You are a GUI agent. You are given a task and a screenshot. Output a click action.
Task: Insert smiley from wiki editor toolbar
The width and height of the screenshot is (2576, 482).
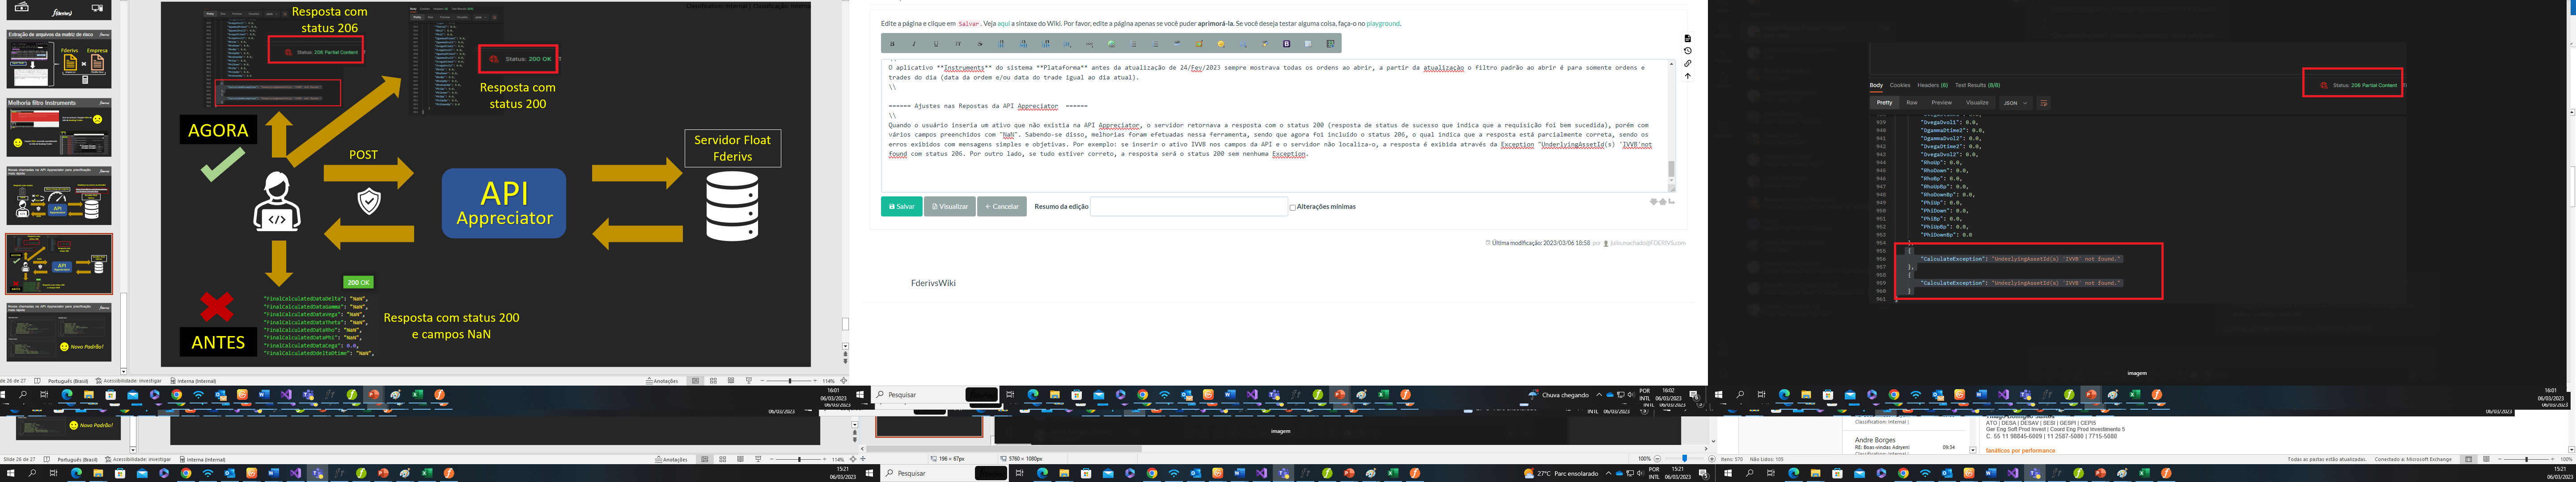(1220, 44)
